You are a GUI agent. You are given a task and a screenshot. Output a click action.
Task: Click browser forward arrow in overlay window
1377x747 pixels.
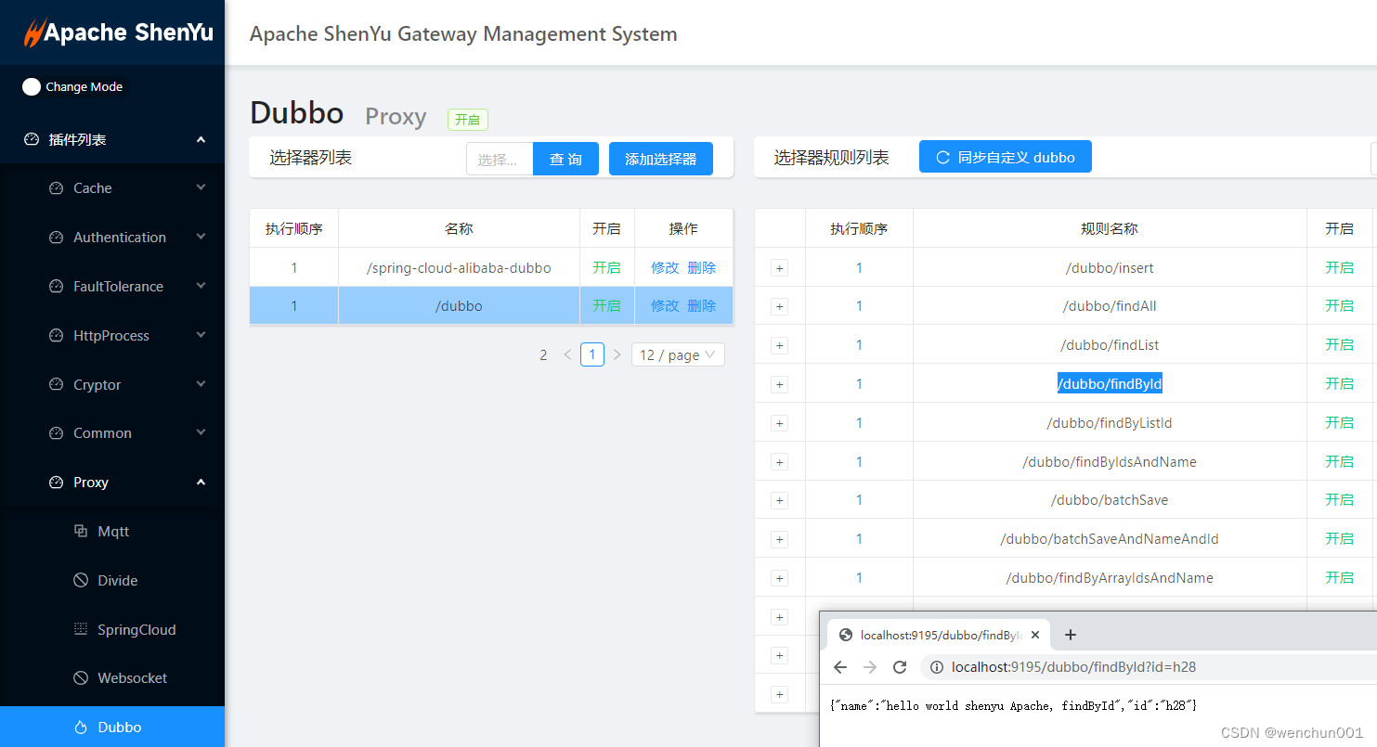pyautogui.click(x=870, y=667)
